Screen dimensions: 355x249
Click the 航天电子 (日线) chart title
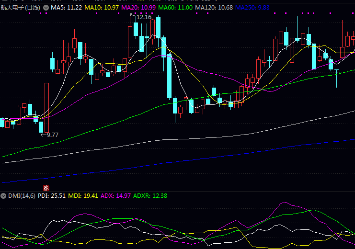click(x=21, y=8)
